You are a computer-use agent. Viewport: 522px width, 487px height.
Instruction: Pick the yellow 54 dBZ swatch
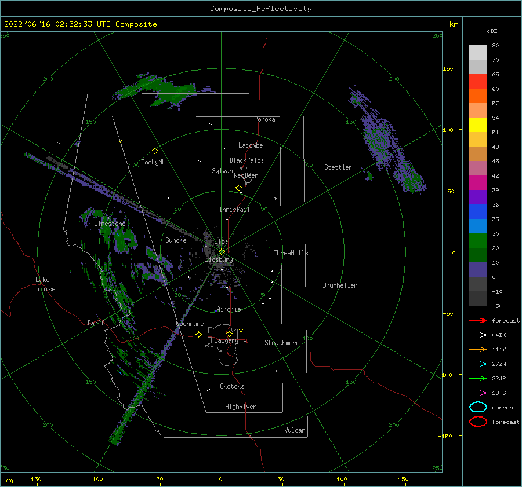point(478,125)
